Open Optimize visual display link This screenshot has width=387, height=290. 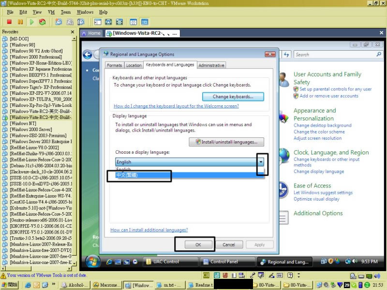pos(316,199)
